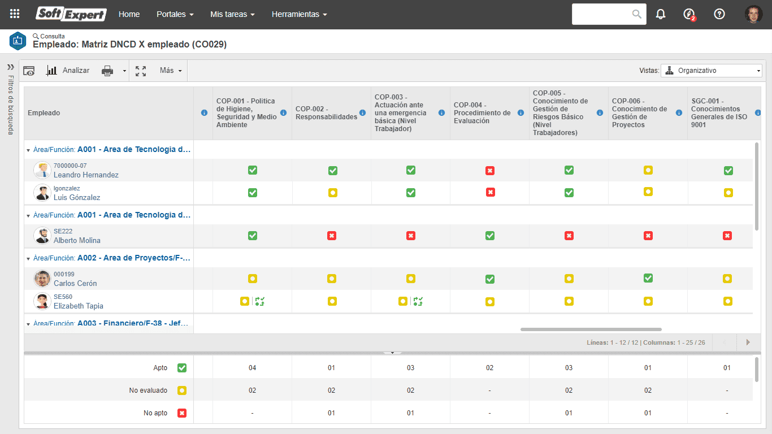The height and width of the screenshot is (434, 772).
Task: Collapse first A001 Area de Tecnologia group
Action: [28, 150]
